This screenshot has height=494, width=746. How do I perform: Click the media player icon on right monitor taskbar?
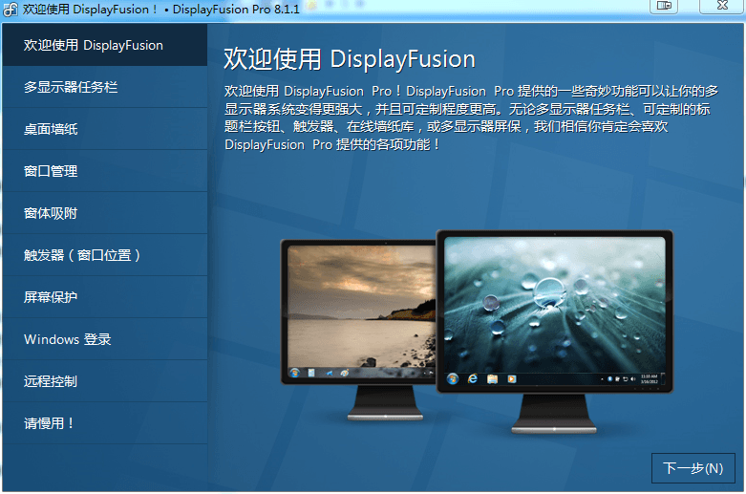[513, 378]
